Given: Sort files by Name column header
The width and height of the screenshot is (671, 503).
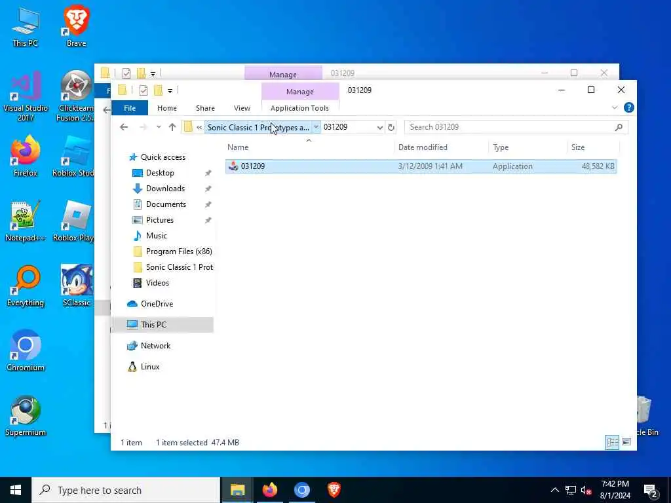Looking at the screenshot, I should [309, 147].
